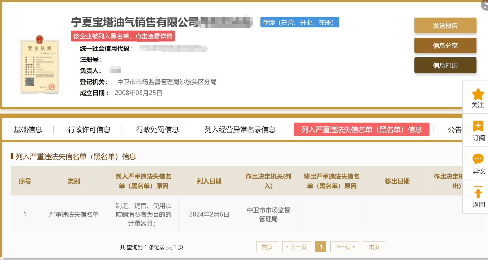Click the registration authority 中卫市市场监督管理局沙坡头区分局
Image resolution: width=488 pixels, height=260 pixels.
tap(167, 82)
